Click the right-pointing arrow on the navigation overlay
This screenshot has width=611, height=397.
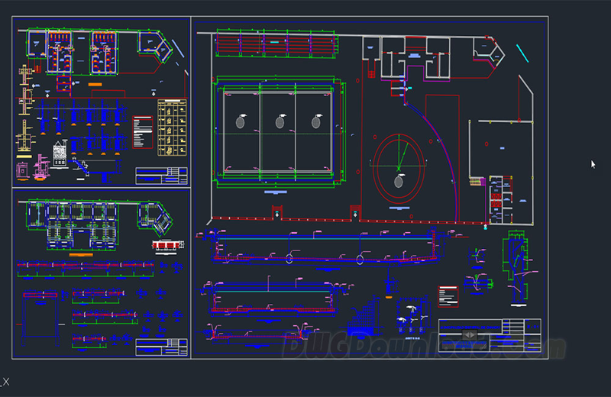coord(473,335)
